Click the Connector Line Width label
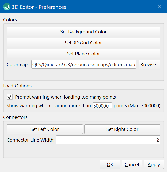Screen dimensions: 167x172 [x=31, y=140]
